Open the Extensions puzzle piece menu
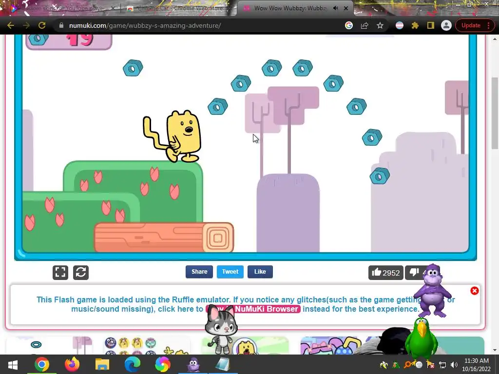 (x=415, y=25)
